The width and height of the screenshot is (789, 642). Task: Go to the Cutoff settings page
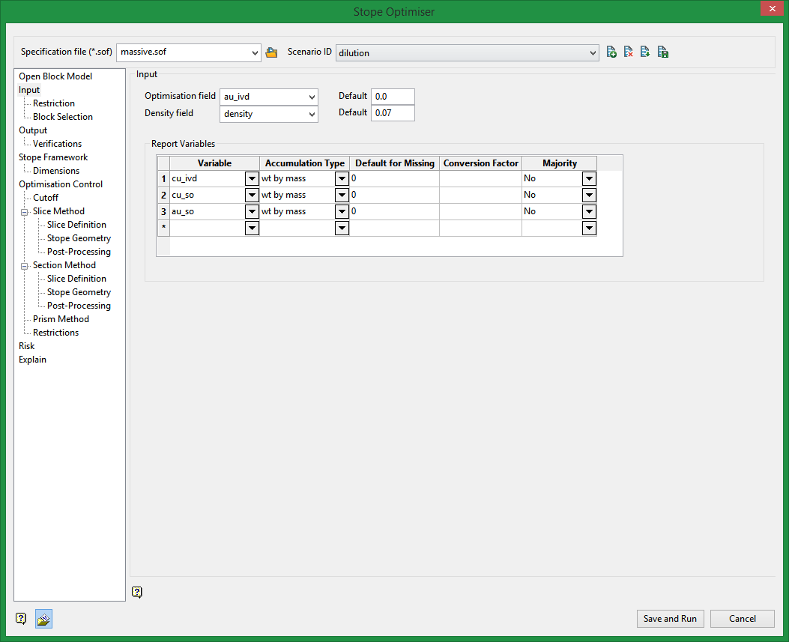[x=46, y=198]
